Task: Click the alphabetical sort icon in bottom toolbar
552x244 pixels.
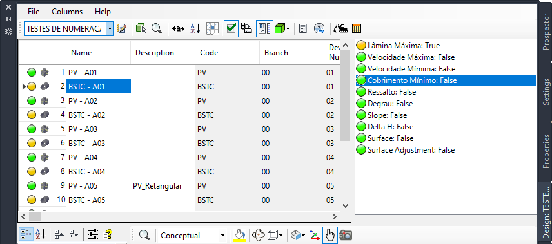Action: (x=41, y=234)
